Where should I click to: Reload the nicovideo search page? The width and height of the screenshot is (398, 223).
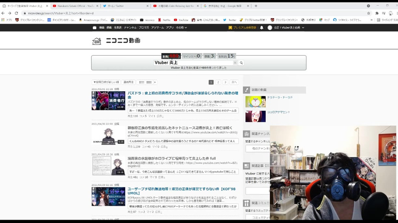pyautogui.click(x=17, y=13)
